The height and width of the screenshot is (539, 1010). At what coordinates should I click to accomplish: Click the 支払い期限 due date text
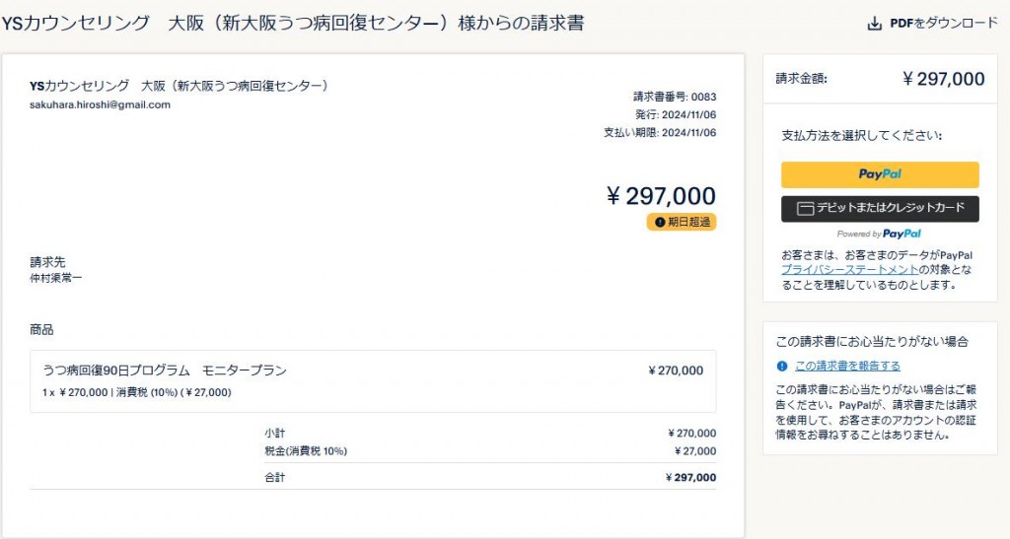pyautogui.click(x=660, y=133)
